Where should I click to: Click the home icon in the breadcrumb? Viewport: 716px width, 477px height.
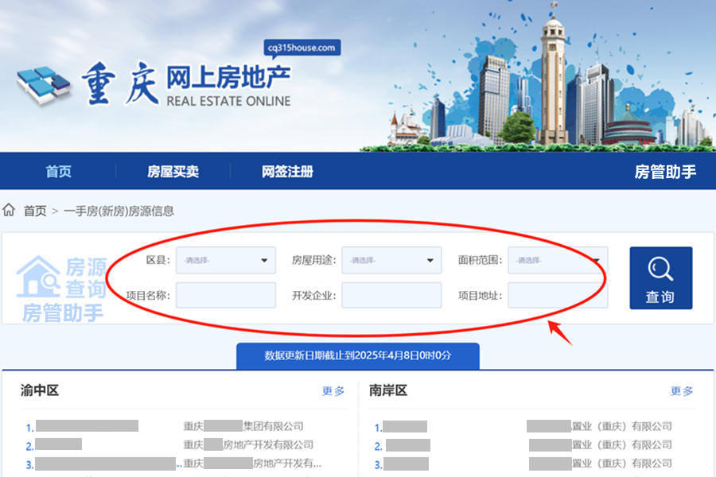pos(9,210)
